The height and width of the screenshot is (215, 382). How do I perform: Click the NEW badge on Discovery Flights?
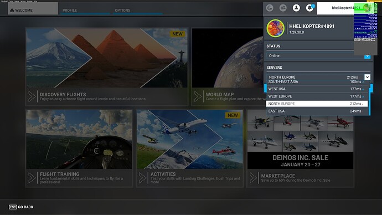[x=177, y=34]
